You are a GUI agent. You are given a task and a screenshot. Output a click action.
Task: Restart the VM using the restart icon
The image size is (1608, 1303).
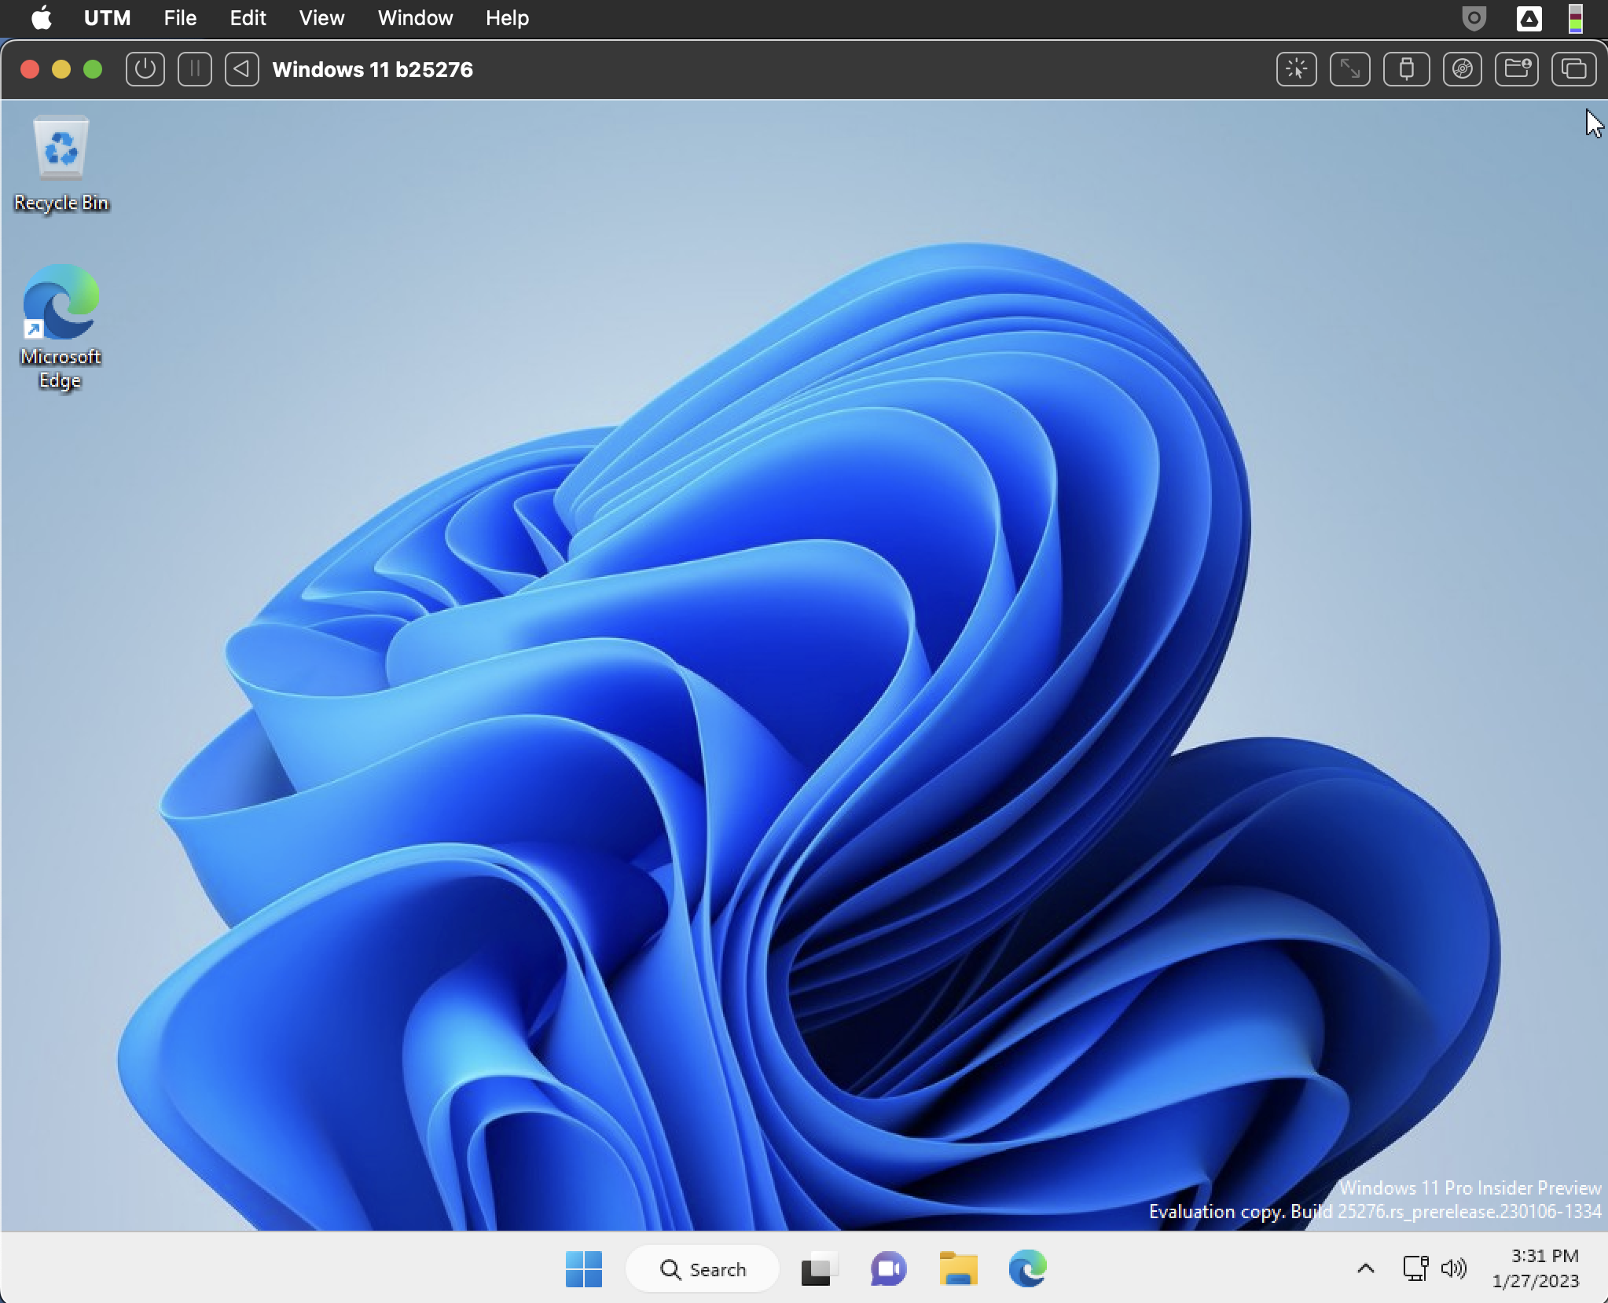click(241, 69)
